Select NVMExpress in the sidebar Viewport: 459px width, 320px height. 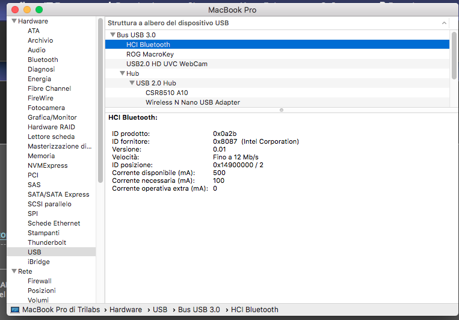coord(48,165)
